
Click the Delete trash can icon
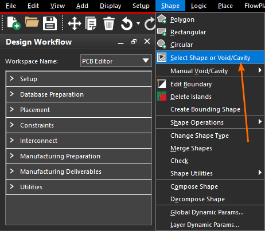point(109,23)
